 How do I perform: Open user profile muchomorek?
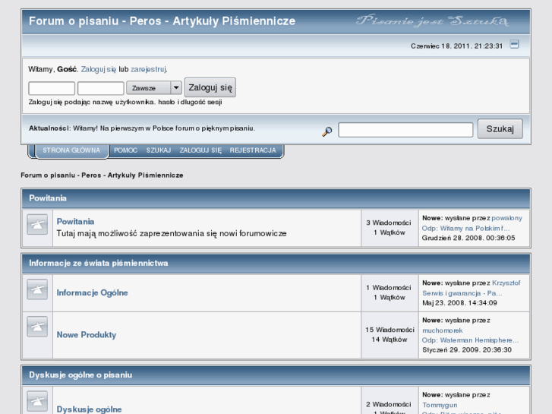[443, 330]
